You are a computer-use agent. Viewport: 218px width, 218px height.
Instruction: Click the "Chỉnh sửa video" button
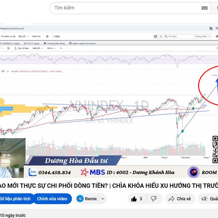click(52, 199)
